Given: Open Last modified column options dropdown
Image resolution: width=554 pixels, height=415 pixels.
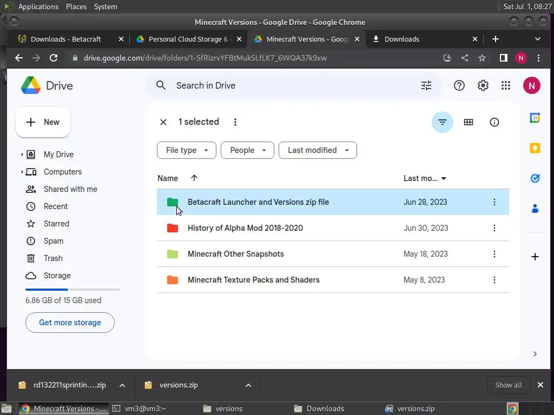Looking at the screenshot, I should pos(444,178).
